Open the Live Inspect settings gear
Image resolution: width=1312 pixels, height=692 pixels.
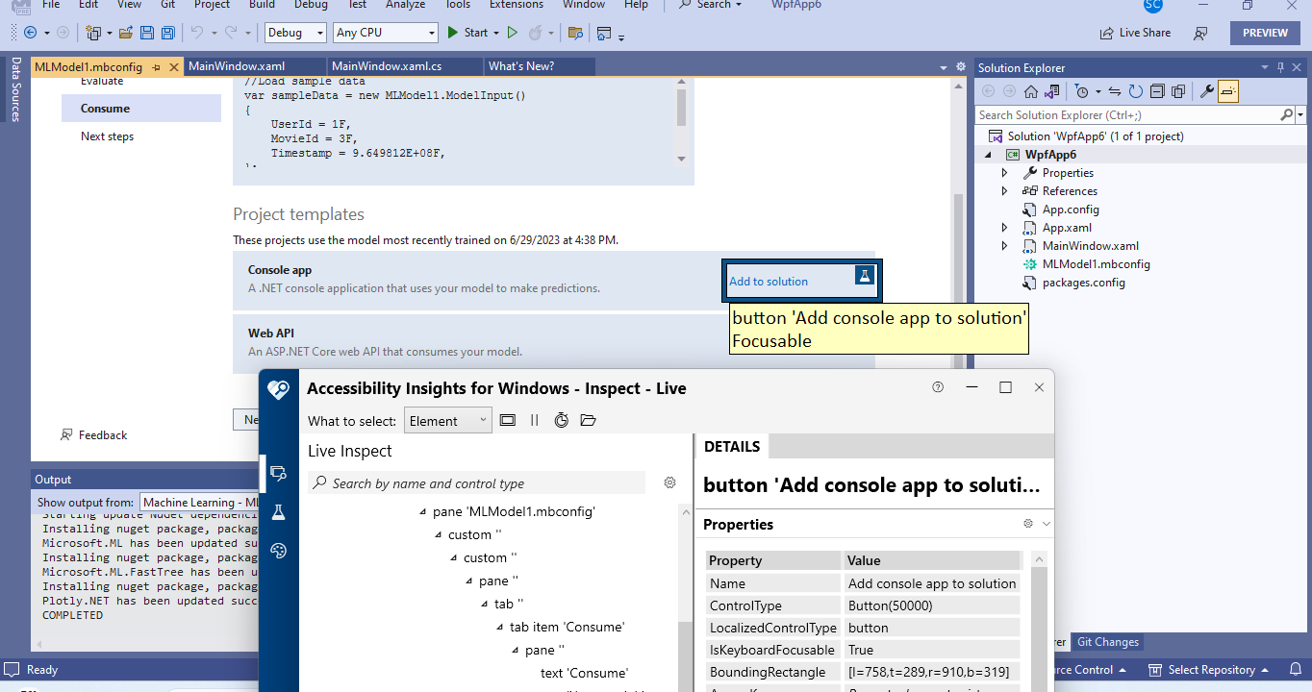[669, 482]
